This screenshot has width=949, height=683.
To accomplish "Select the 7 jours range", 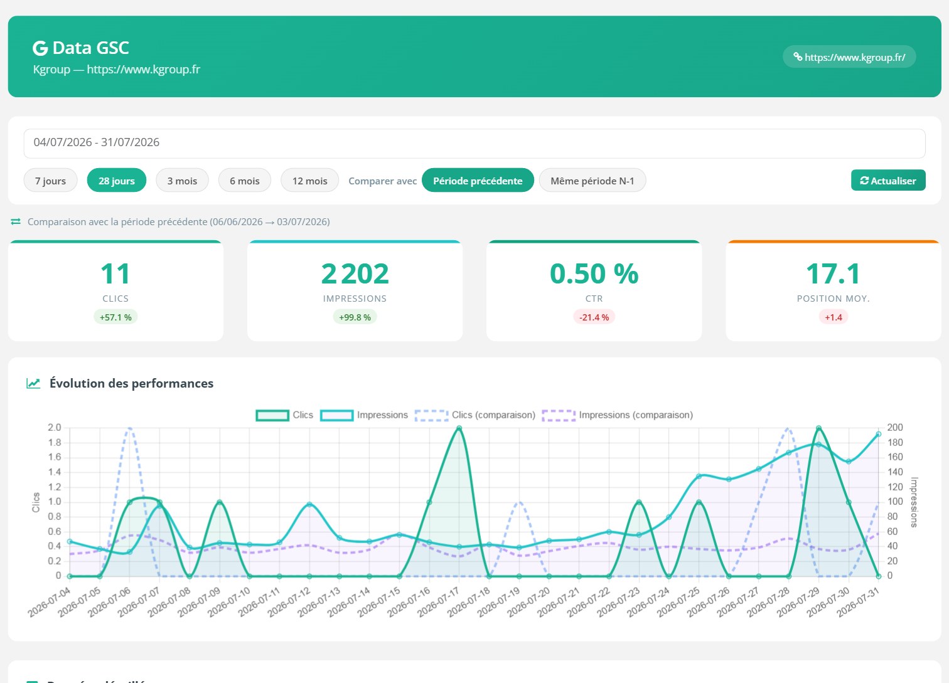I will point(50,181).
